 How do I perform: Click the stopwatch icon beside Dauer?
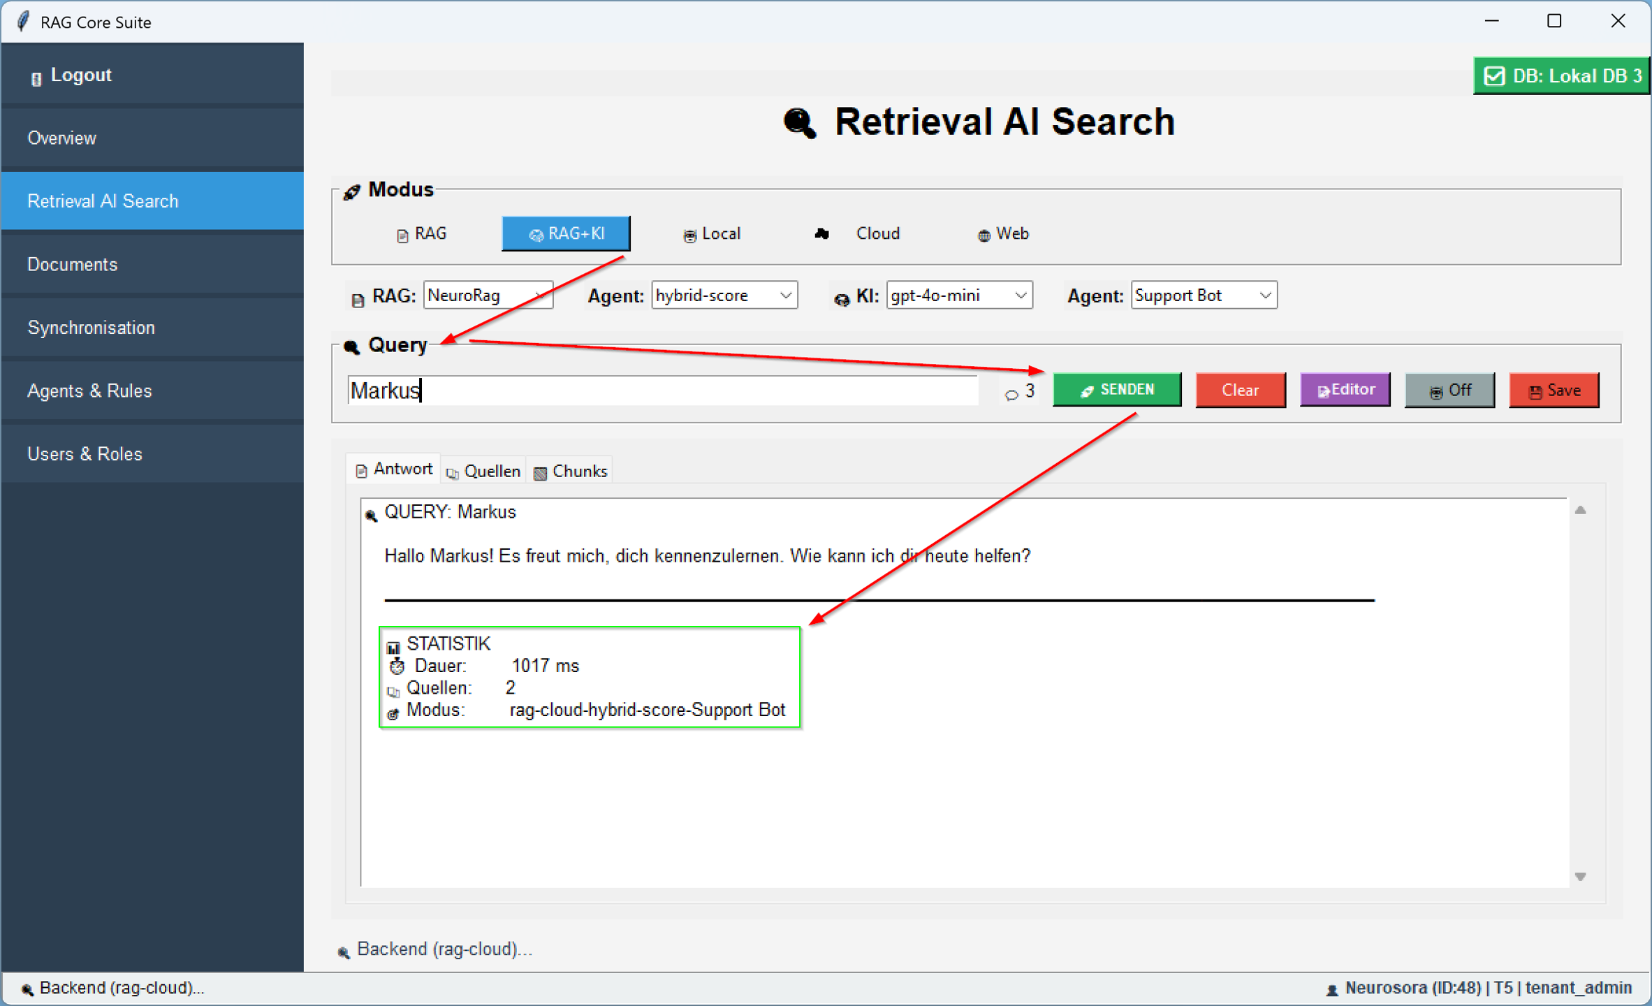(397, 666)
